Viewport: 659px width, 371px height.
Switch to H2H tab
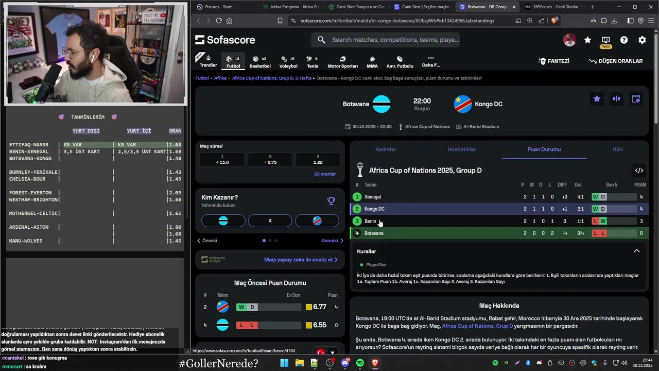(x=618, y=149)
